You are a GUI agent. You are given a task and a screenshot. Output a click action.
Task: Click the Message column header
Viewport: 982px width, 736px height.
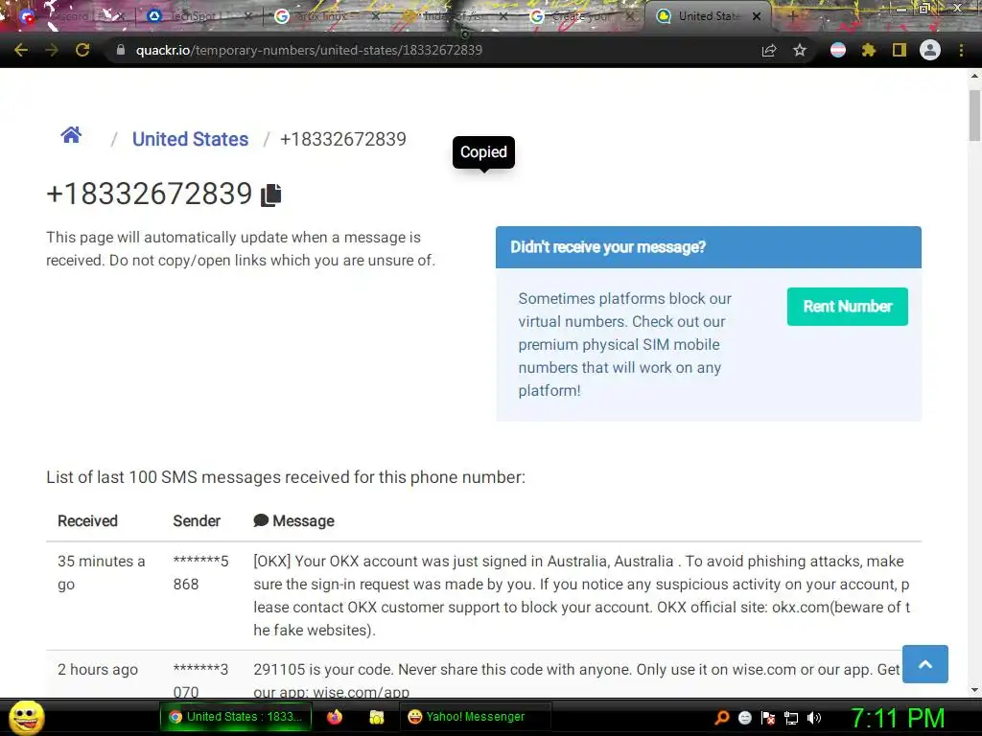tap(293, 520)
